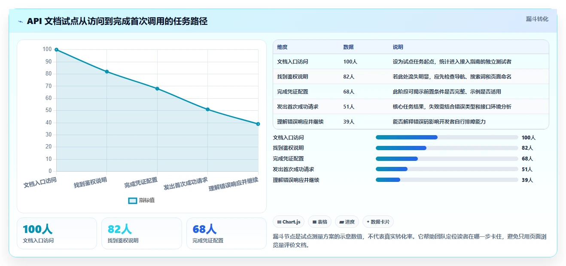Select the 数据卡片 tag chip
Viewport: 566px width, 266px height.
378,222
